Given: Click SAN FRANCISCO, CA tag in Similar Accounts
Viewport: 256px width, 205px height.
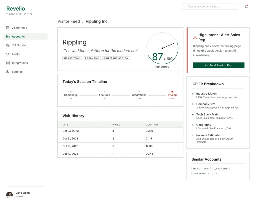Looking at the screenshot, I should click(x=205, y=173).
